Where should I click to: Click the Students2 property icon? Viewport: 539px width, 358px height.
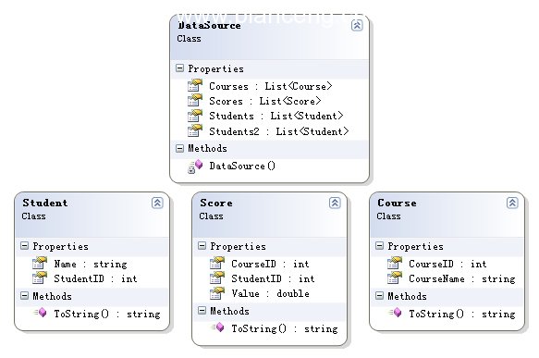(194, 130)
